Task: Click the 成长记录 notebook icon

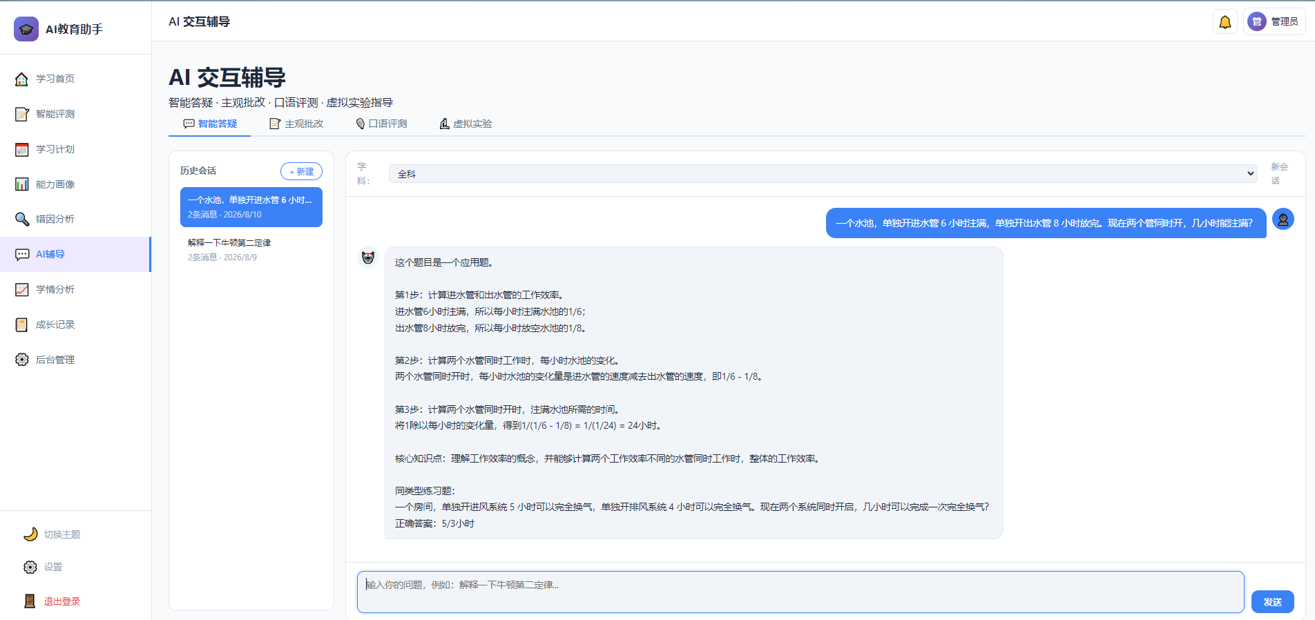Action: [22, 324]
